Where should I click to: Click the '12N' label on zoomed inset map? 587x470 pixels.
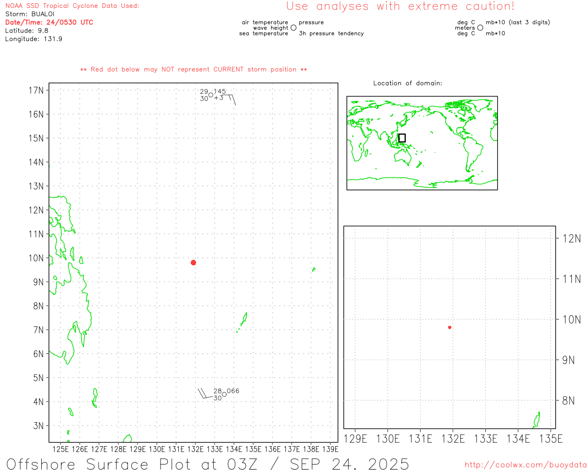(571, 239)
